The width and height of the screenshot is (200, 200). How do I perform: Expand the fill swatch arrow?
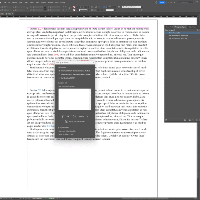77,7
